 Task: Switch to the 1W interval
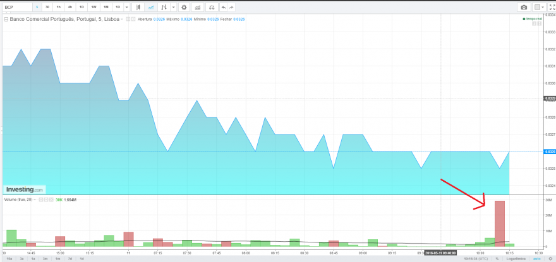tap(94, 7)
